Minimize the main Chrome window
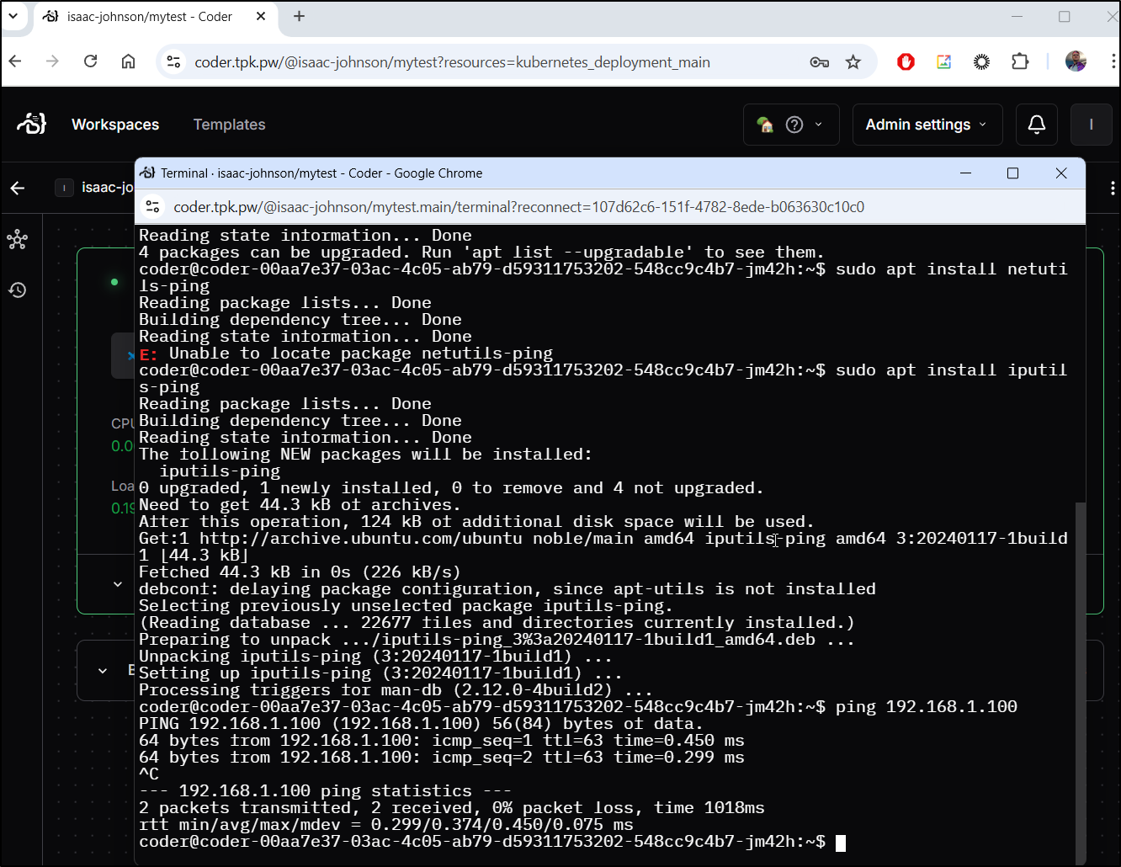Screen dimensions: 1121x867 point(1017,16)
